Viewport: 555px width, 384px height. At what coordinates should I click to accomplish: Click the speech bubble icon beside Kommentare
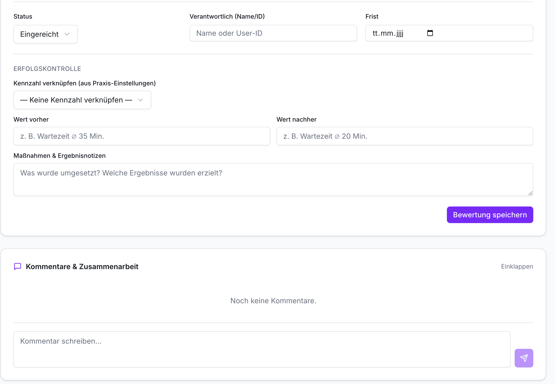click(18, 267)
